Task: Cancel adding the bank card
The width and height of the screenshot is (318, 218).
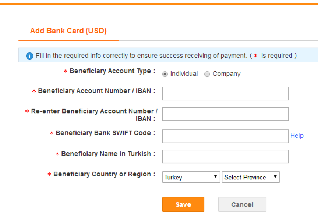Action: (x=242, y=204)
